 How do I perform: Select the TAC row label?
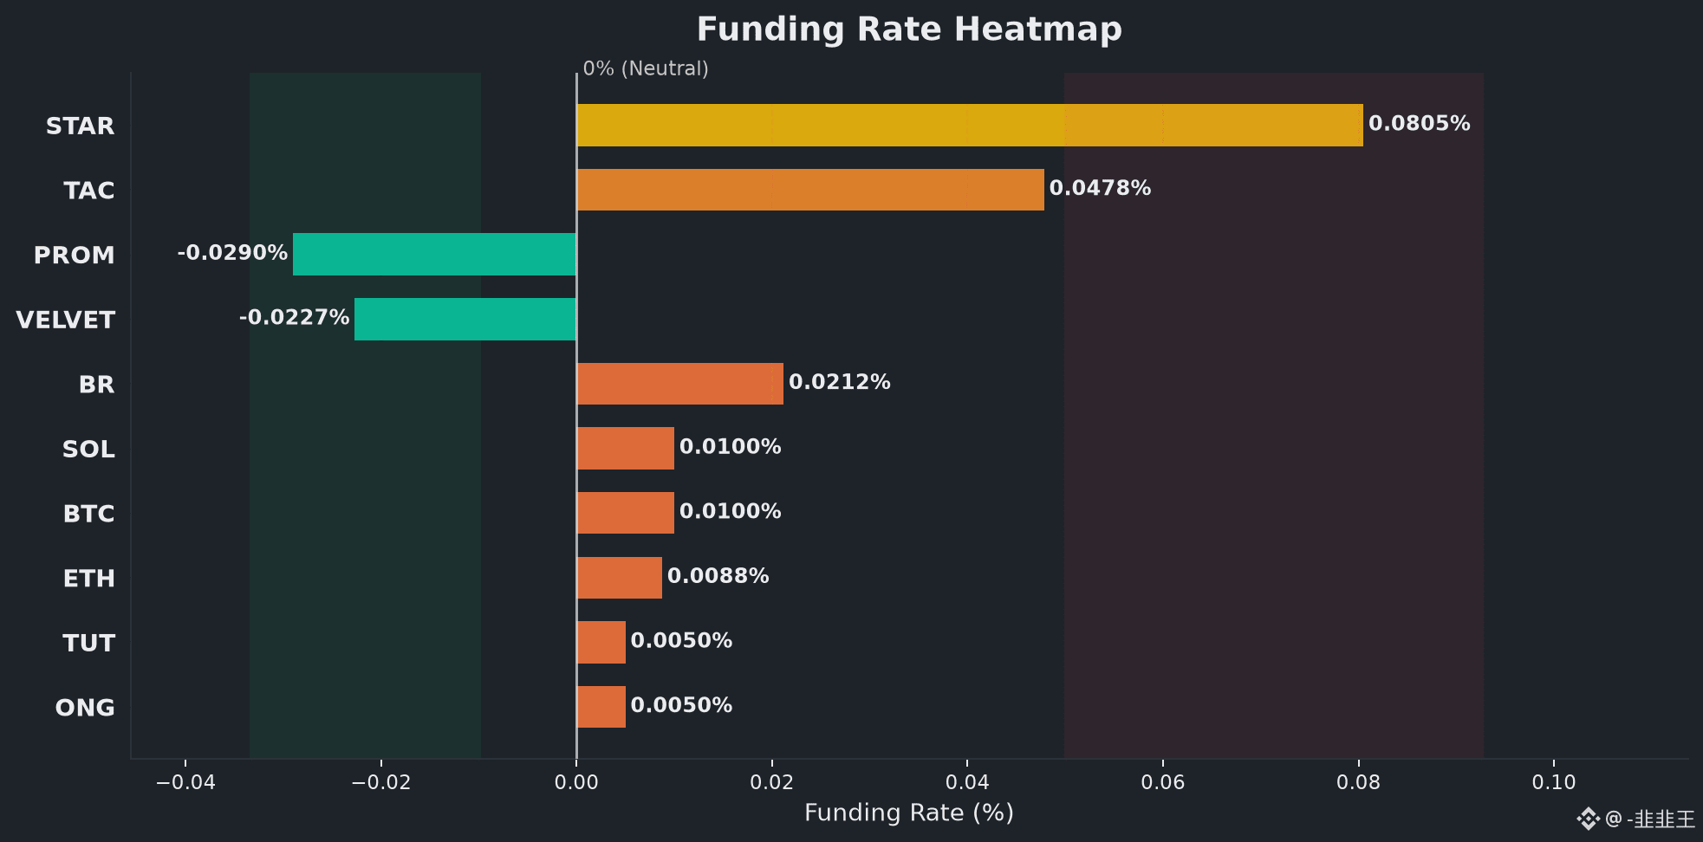[x=88, y=191]
